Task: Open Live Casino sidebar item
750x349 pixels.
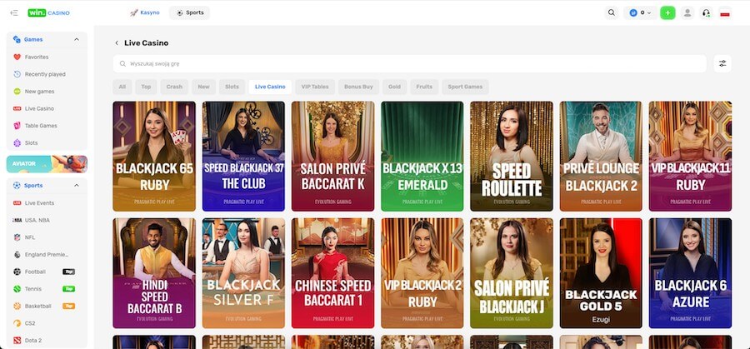Action: [x=47, y=108]
